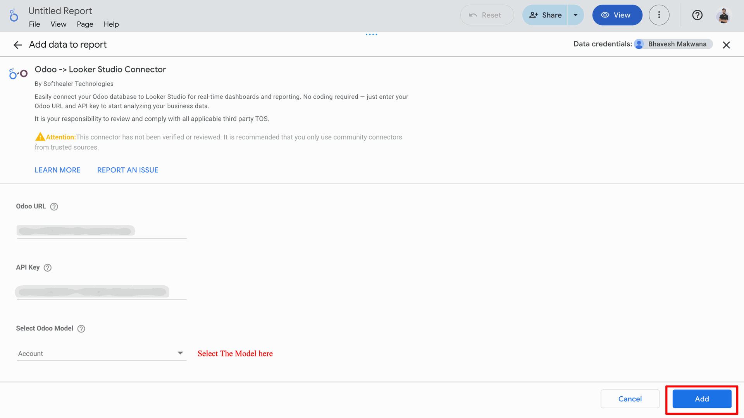Expand the Share dropdown arrow
Image resolution: width=744 pixels, height=418 pixels.
coord(575,15)
